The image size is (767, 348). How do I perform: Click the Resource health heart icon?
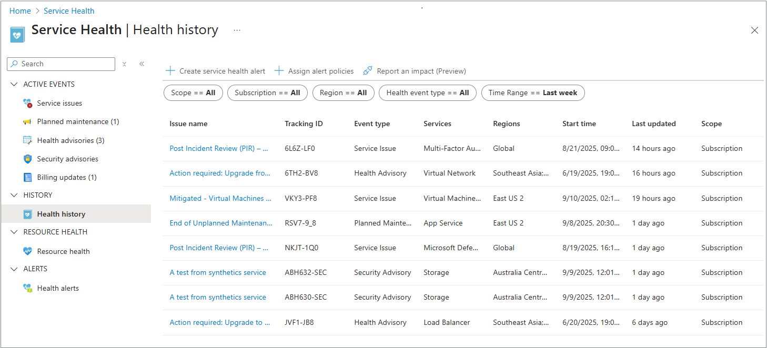pos(28,251)
